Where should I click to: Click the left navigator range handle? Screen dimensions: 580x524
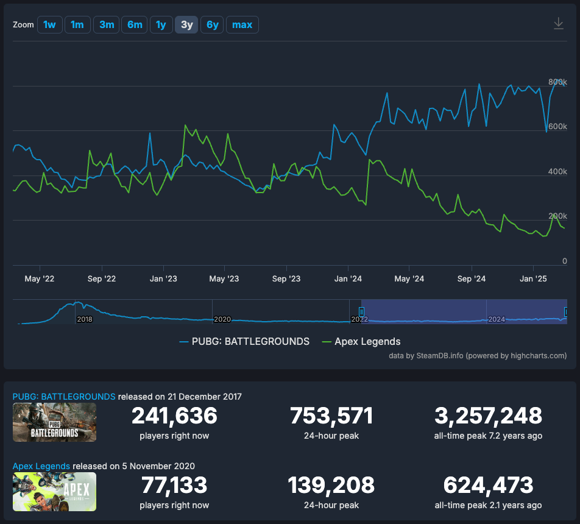point(361,311)
